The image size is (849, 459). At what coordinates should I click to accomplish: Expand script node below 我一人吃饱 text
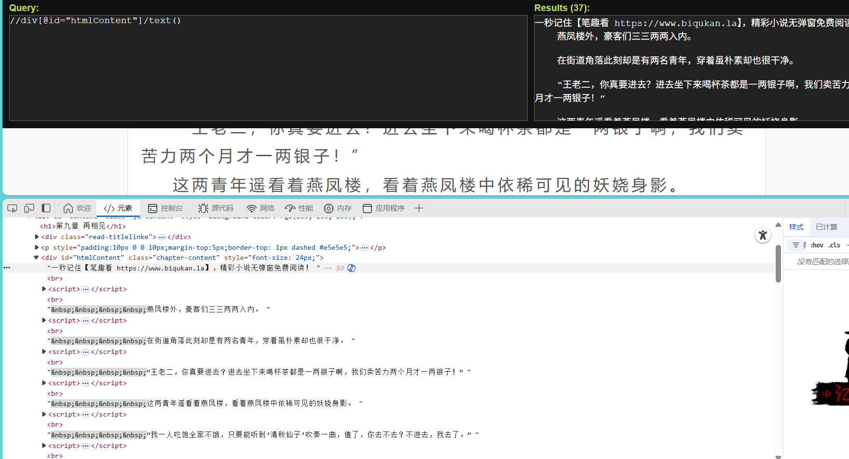[44, 445]
